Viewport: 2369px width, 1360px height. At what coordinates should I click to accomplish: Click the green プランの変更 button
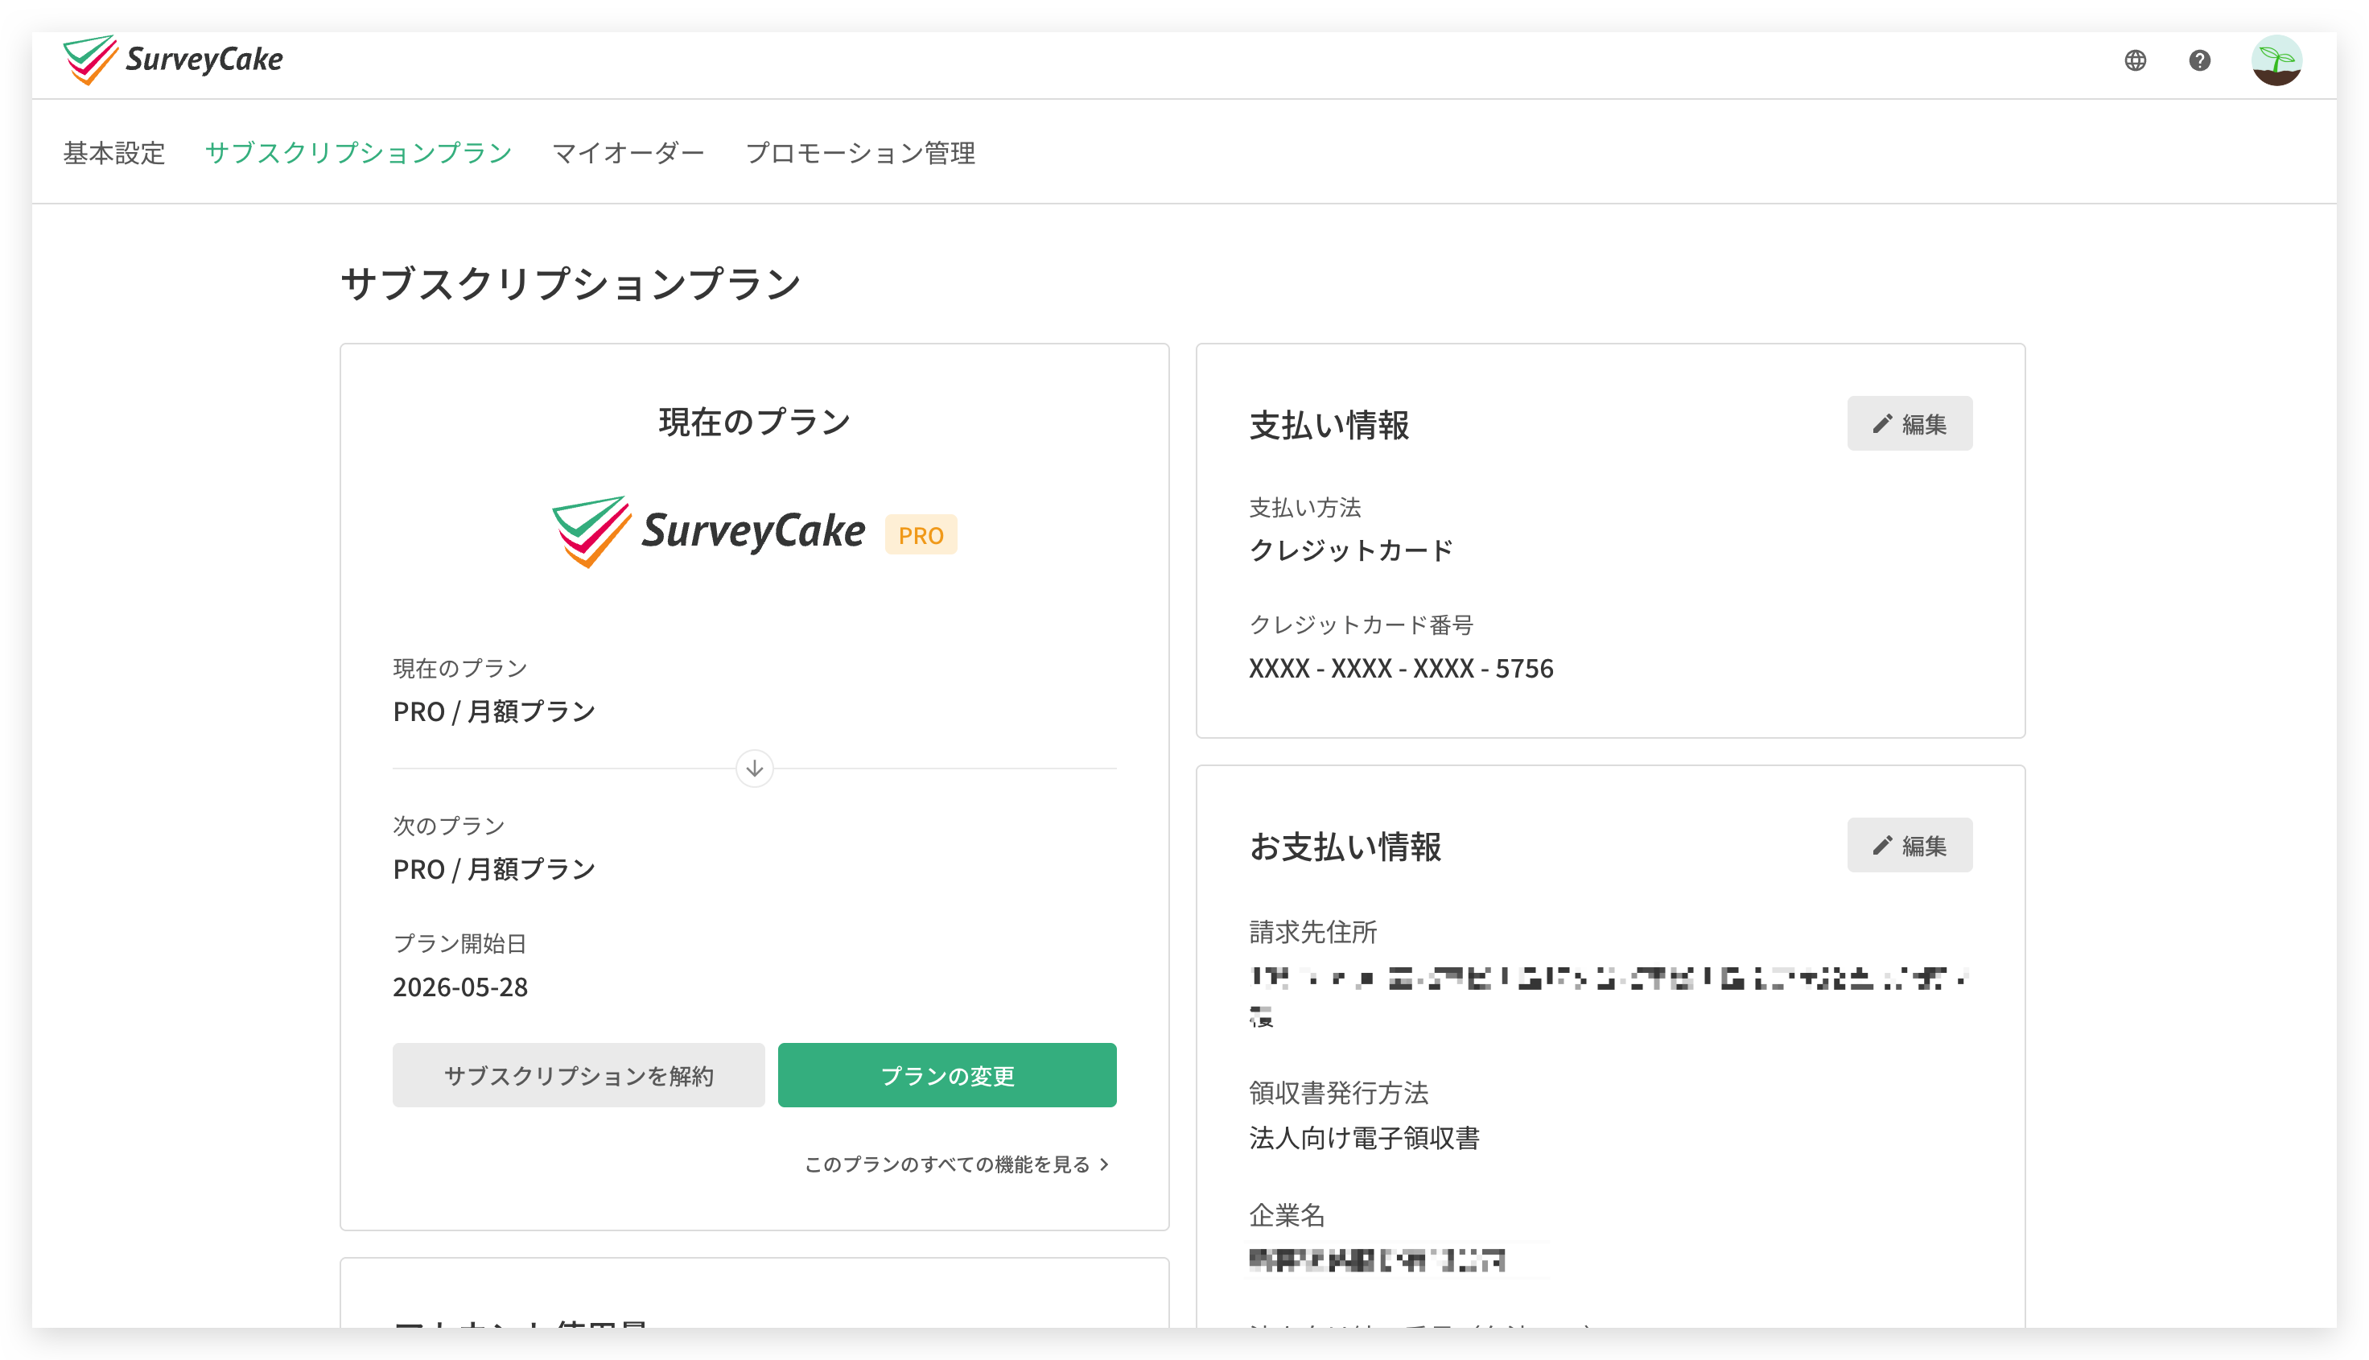[x=947, y=1075]
